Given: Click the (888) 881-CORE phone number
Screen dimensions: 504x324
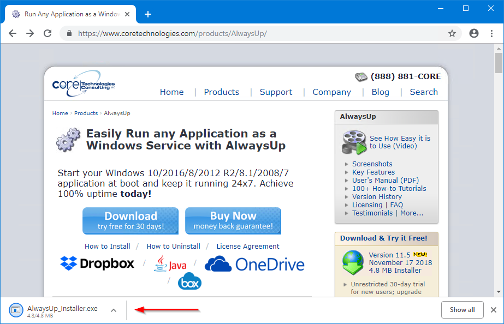Looking at the screenshot, I should coord(406,76).
